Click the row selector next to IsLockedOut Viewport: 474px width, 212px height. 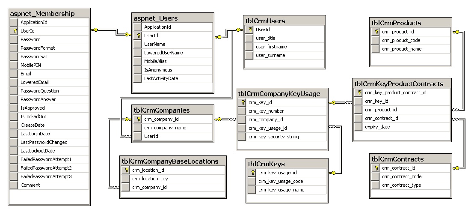[x=15, y=116]
